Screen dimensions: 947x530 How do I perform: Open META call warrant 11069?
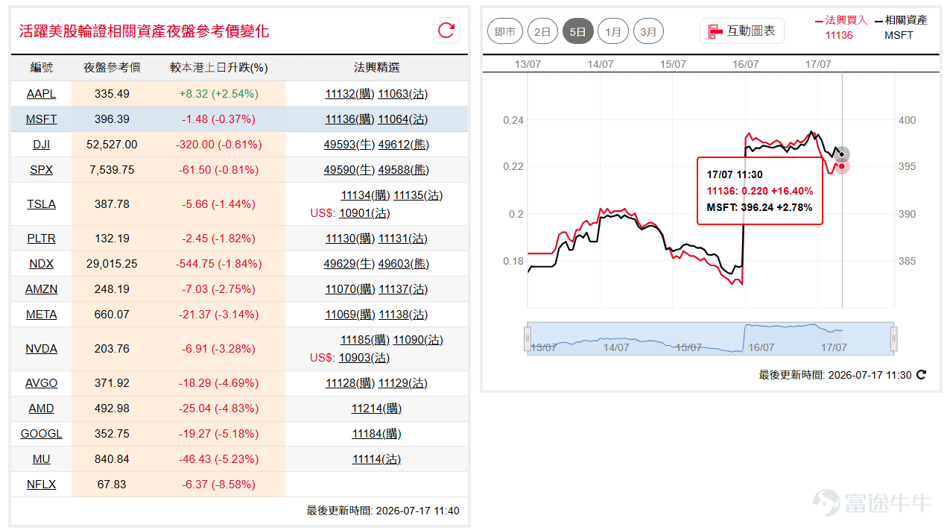(x=350, y=315)
